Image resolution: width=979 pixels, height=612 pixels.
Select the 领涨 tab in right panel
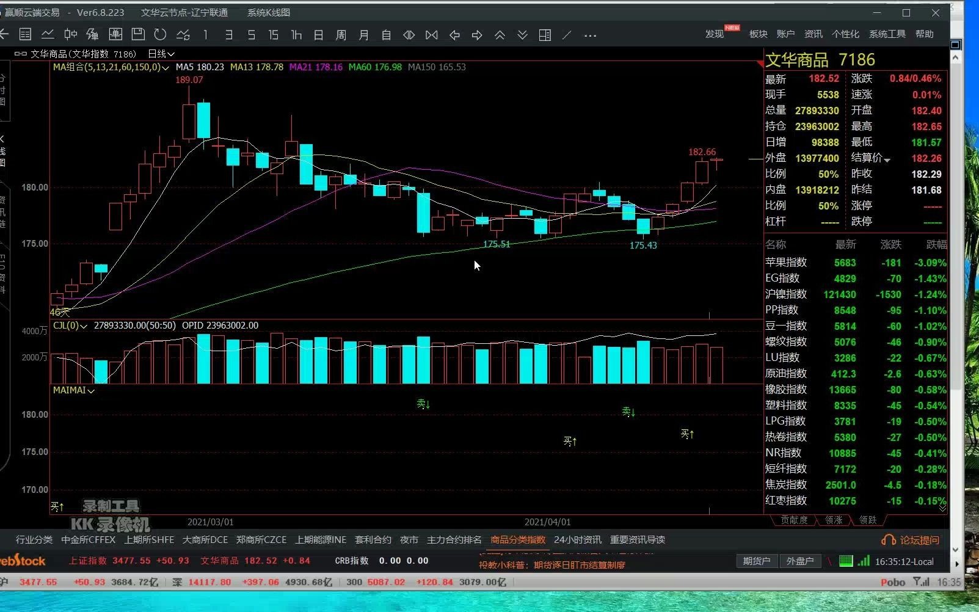(x=834, y=520)
